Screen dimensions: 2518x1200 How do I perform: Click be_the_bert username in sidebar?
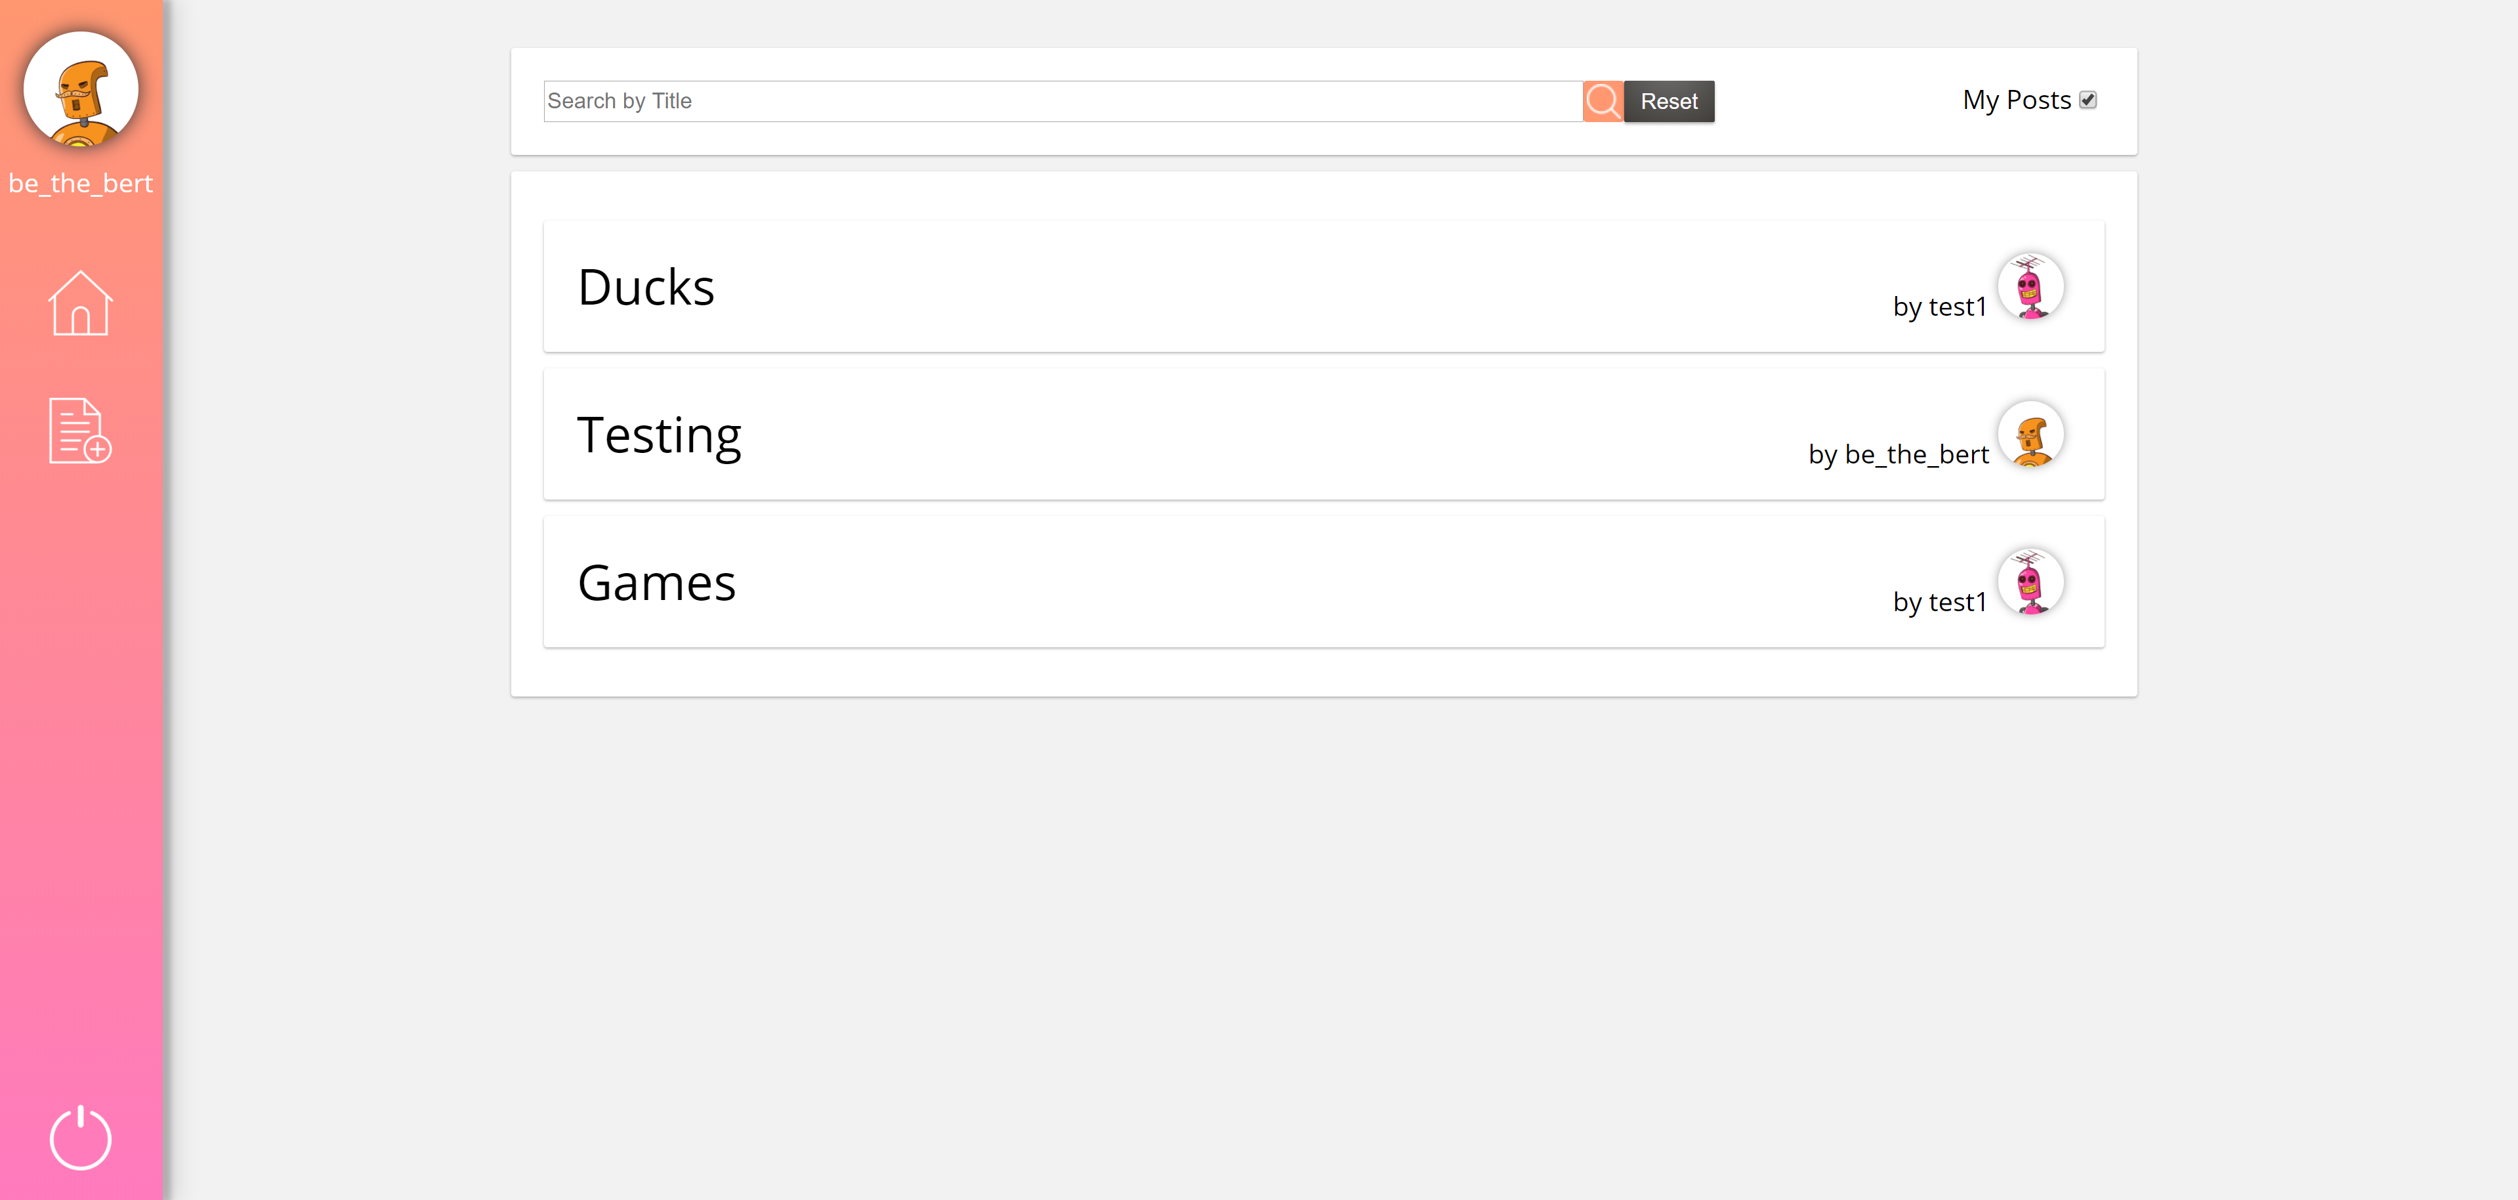coord(81,184)
